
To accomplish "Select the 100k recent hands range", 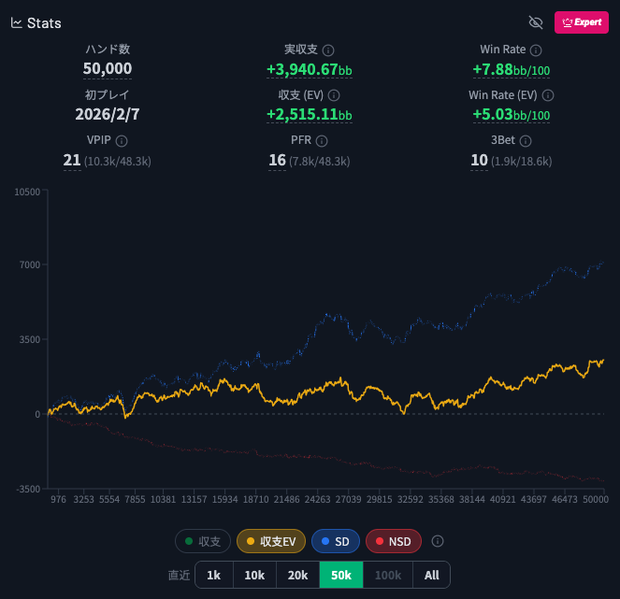I will (388, 575).
